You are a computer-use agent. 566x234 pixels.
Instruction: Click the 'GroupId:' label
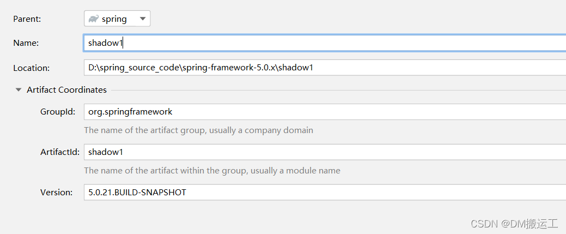[x=58, y=112]
